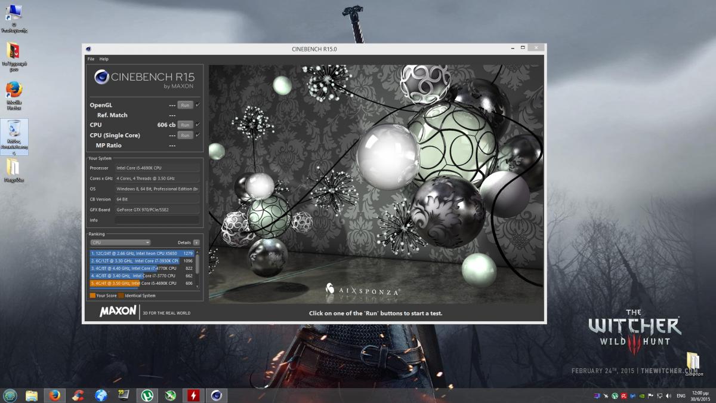
Task: Click the MAXON logo in the footer
Action: point(118,312)
